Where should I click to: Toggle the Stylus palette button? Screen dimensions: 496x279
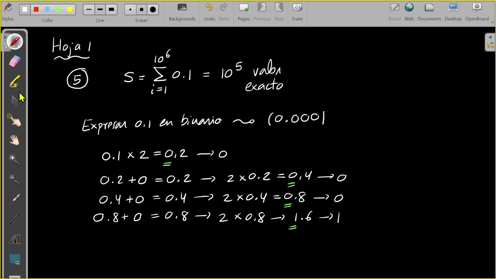click(7, 12)
